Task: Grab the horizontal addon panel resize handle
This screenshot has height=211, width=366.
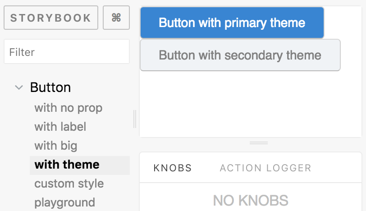Action: coord(259,143)
